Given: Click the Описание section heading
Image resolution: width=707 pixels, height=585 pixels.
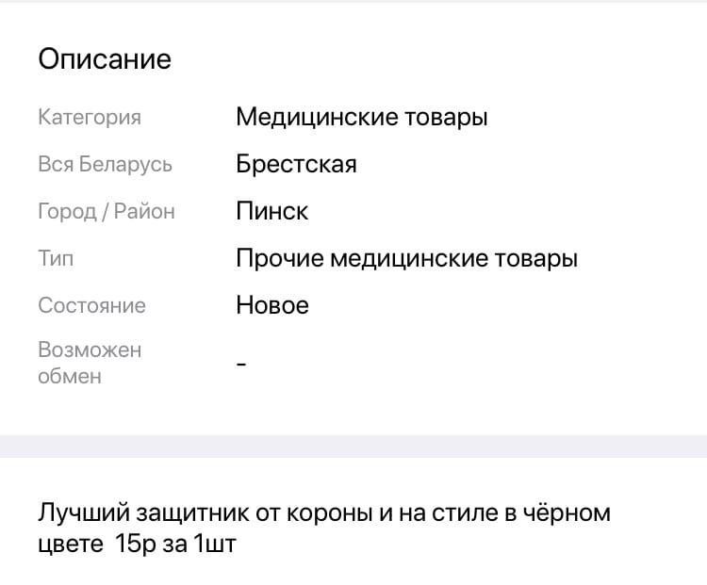Looking at the screenshot, I should 105,59.
